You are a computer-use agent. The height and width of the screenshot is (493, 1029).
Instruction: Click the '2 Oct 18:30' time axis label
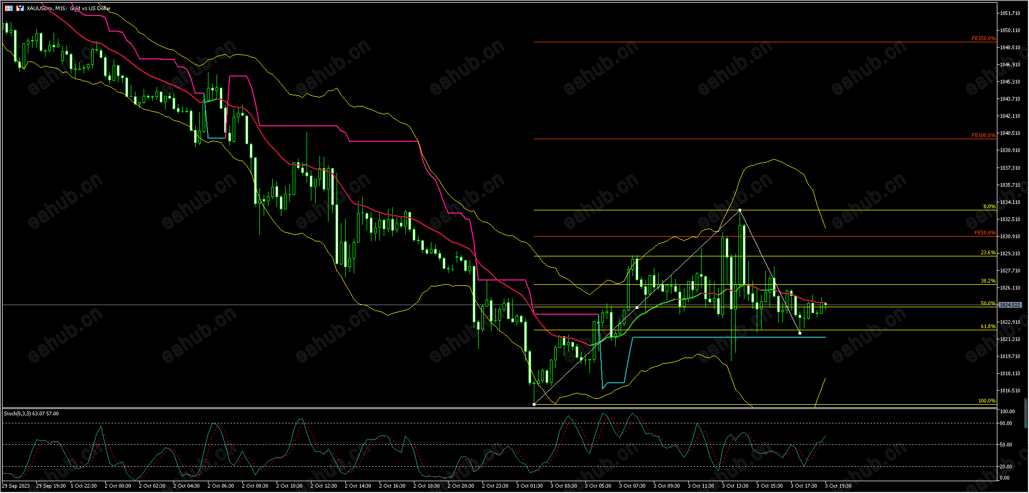427,486
